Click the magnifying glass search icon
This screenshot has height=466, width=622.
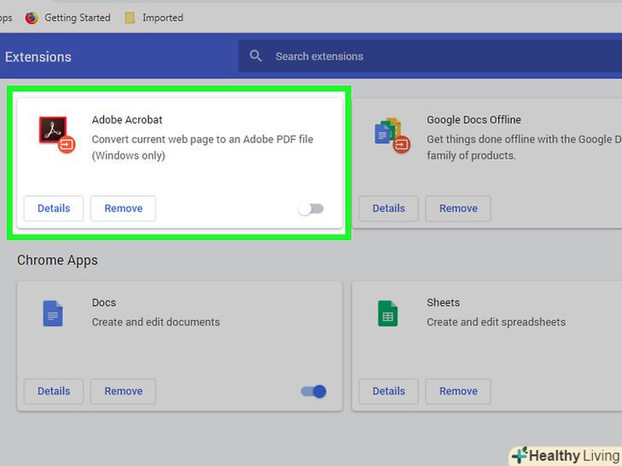(255, 56)
